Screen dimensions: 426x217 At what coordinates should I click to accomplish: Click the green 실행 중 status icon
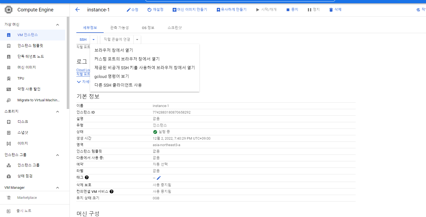155,132
